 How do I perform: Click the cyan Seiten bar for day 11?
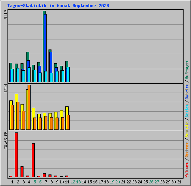coord(68,74)
